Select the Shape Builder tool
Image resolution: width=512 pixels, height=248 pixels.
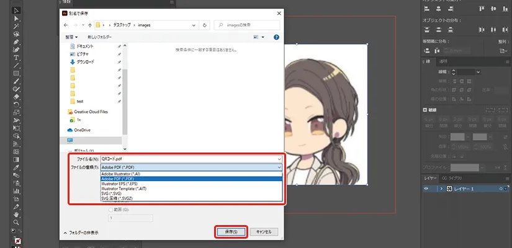(x=16, y=136)
